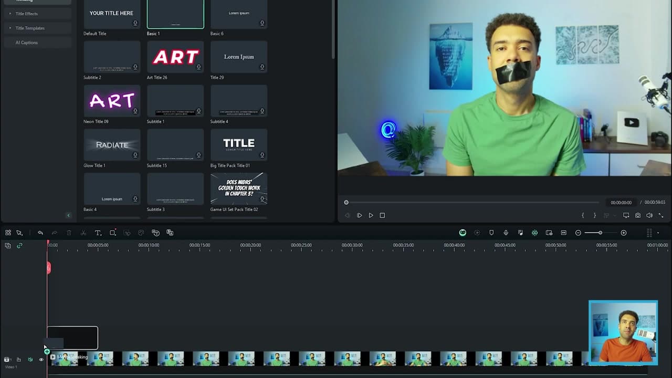Click the delete trash can icon

point(69,233)
